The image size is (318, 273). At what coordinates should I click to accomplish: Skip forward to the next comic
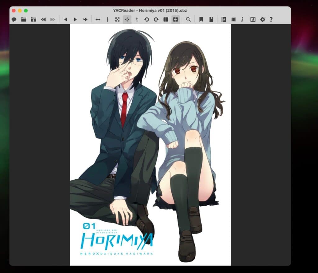tap(52, 19)
